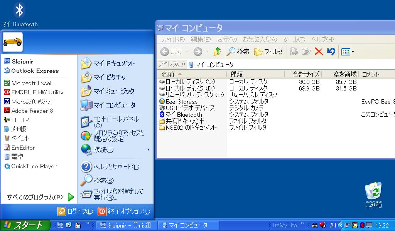Image resolution: width=395 pixels, height=231 pixels.
Task: Select NSE02 のドキュメント folder
Action: click(188, 127)
